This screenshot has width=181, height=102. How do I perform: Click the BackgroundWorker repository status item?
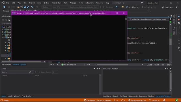(137, 100)
